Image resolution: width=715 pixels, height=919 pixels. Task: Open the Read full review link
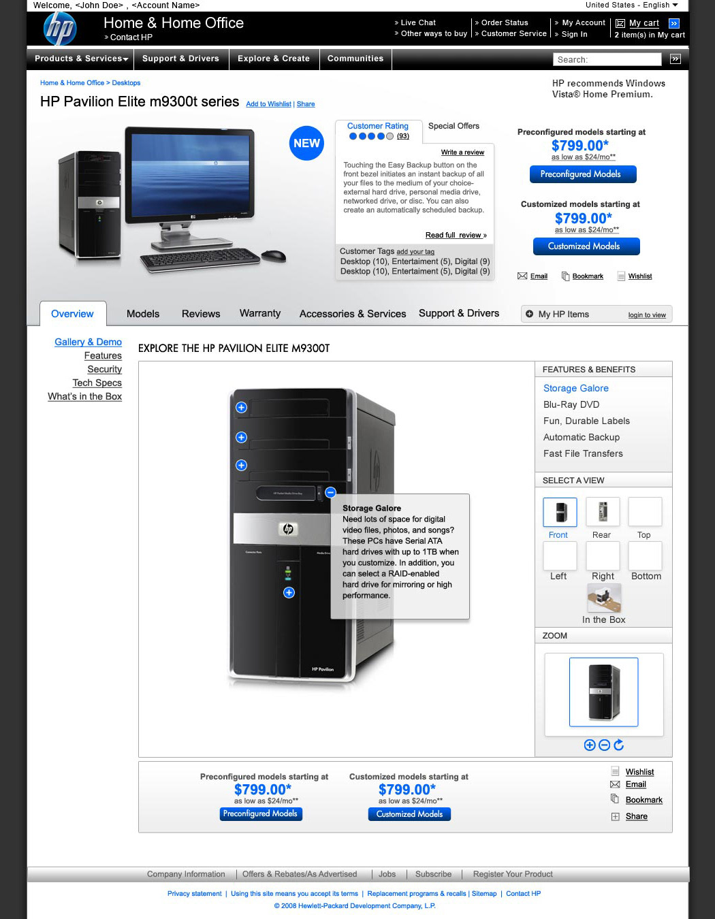click(456, 236)
